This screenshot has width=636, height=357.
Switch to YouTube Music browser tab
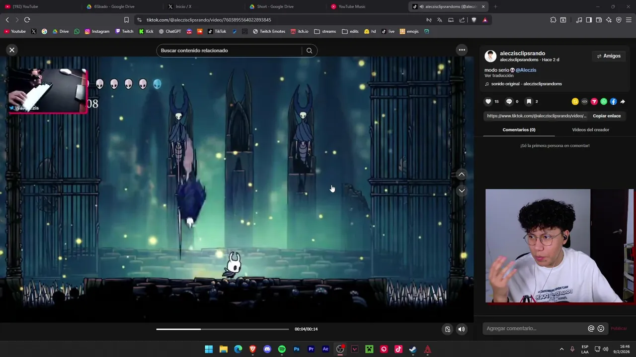[366, 6]
